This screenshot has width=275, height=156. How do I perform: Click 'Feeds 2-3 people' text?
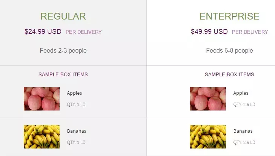[x=63, y=51]
